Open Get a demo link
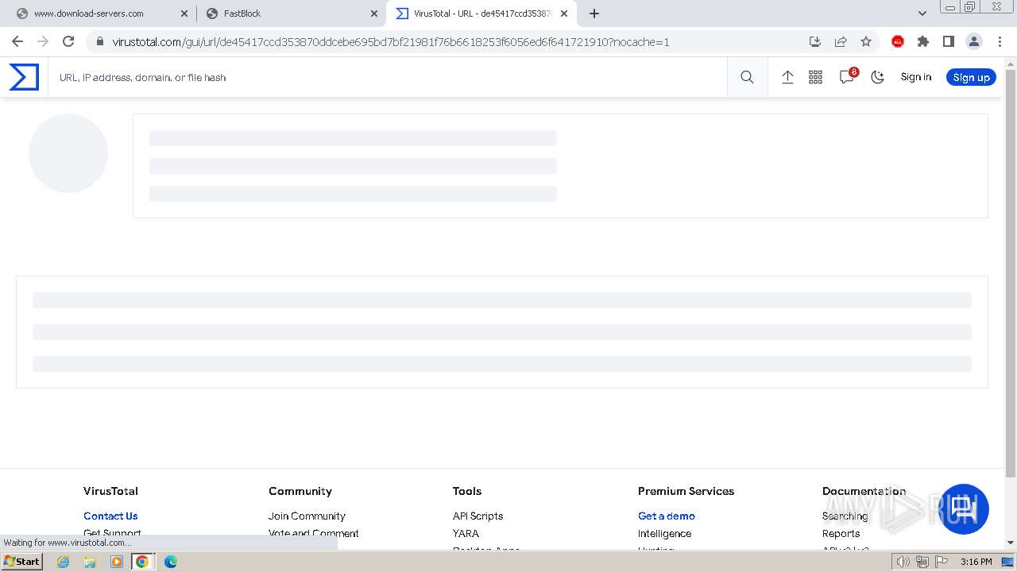Viewport: 1017px width, 572px height. 666,516
